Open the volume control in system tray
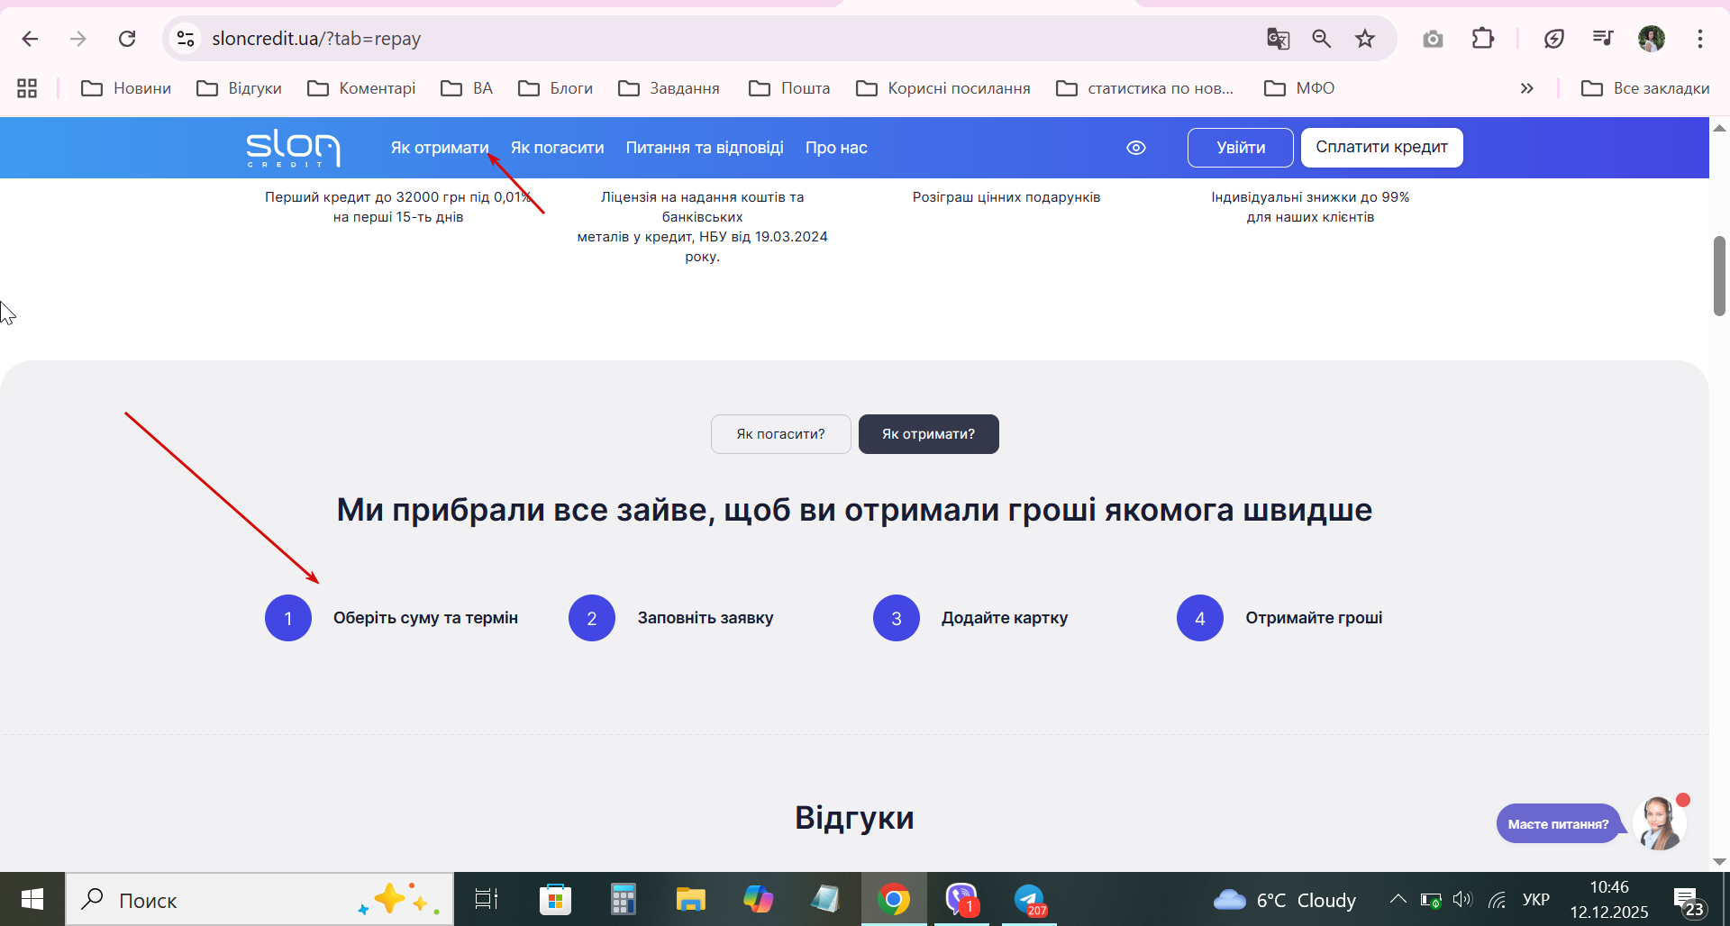 1462,899
